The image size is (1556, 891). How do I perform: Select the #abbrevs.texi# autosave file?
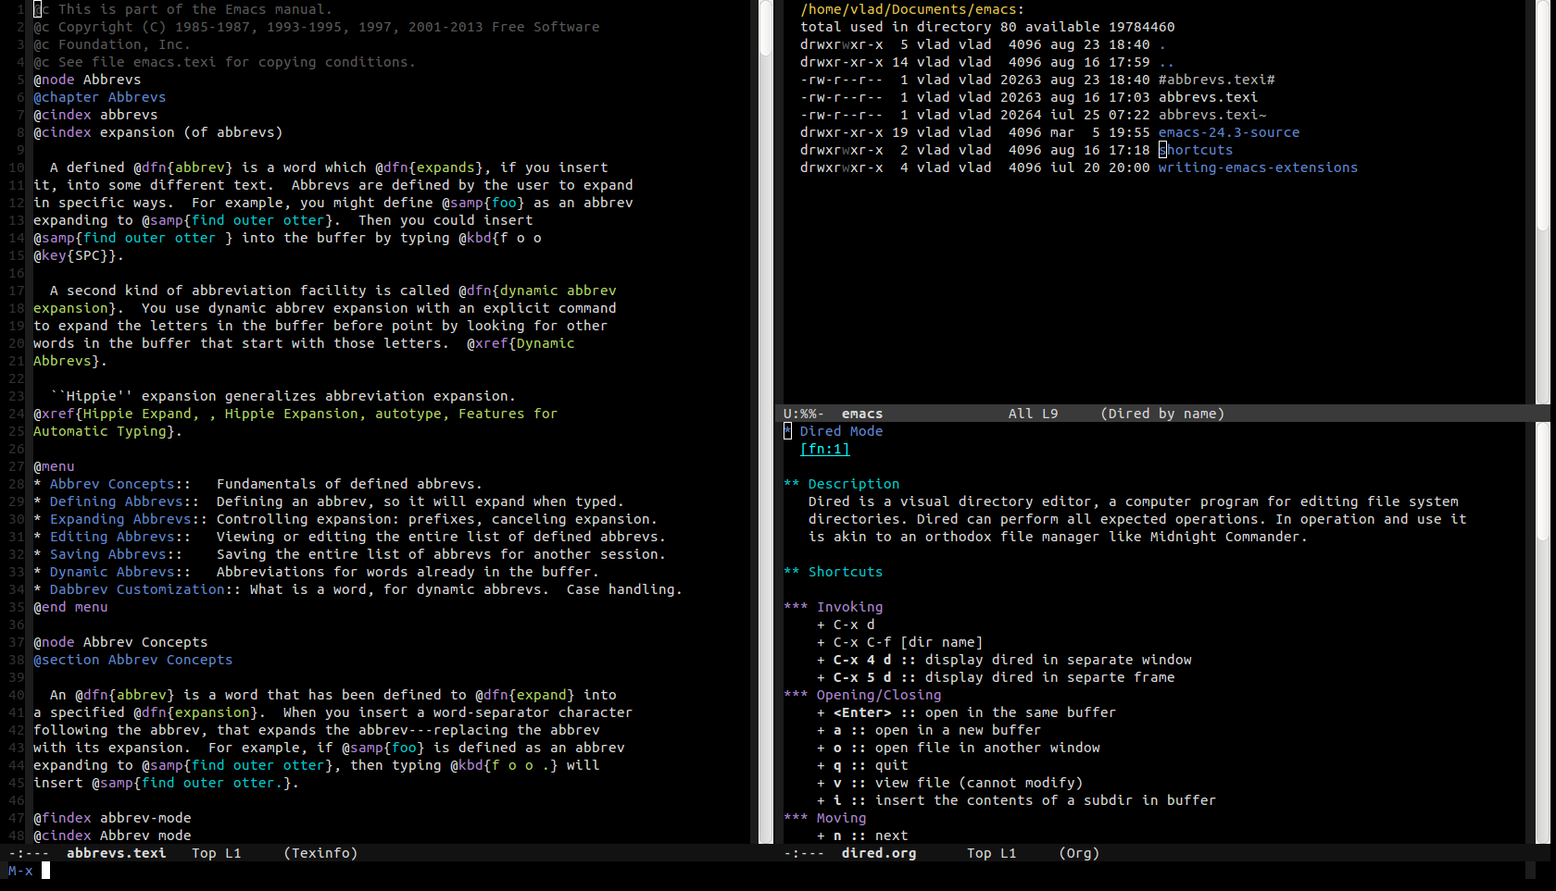(1216, 80)
